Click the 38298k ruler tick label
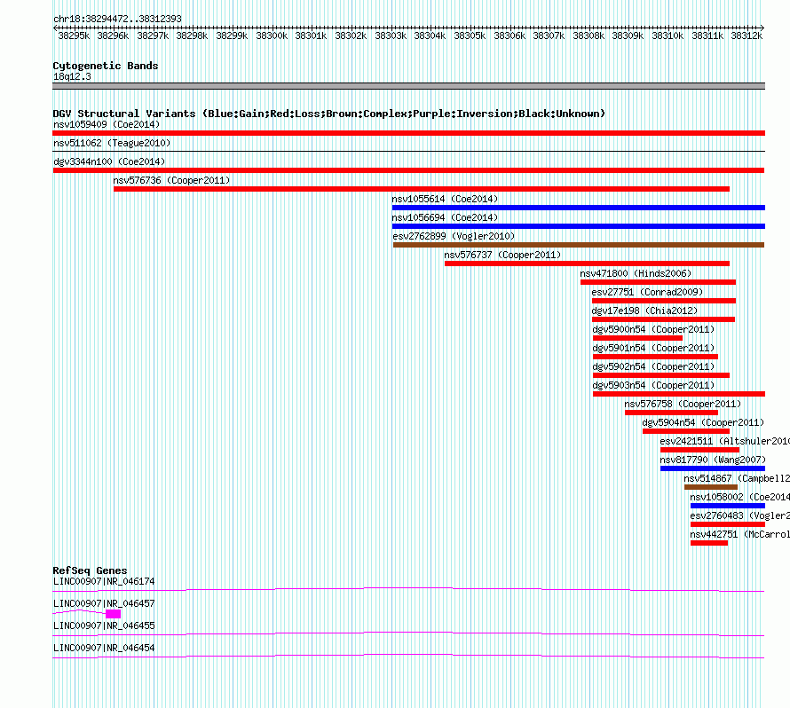This screenshot has width=790, height=708. click(192, 35)
